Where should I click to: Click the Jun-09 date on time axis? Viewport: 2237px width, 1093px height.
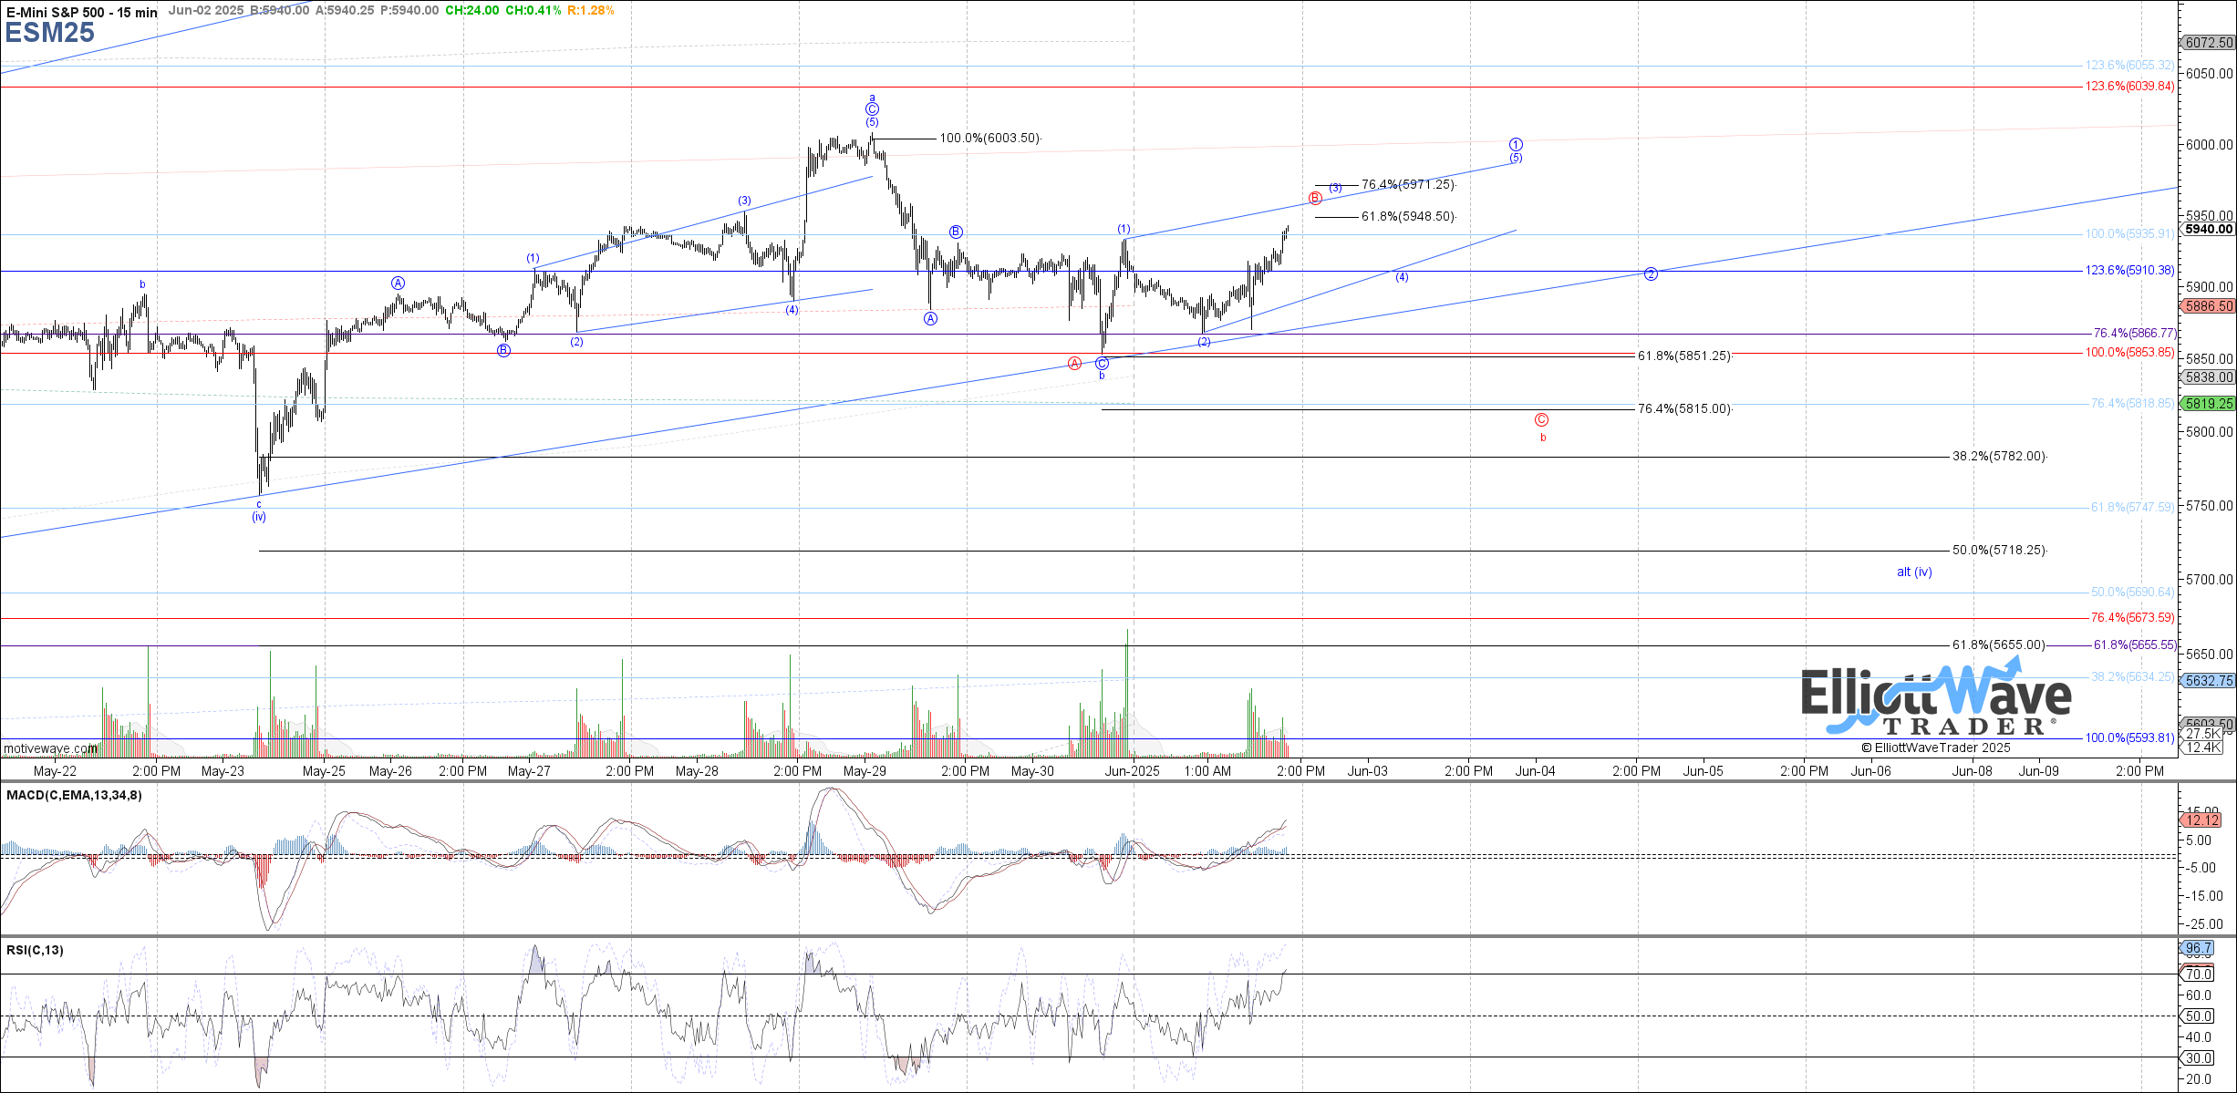pyautogui.click(x=2039, y=771)
